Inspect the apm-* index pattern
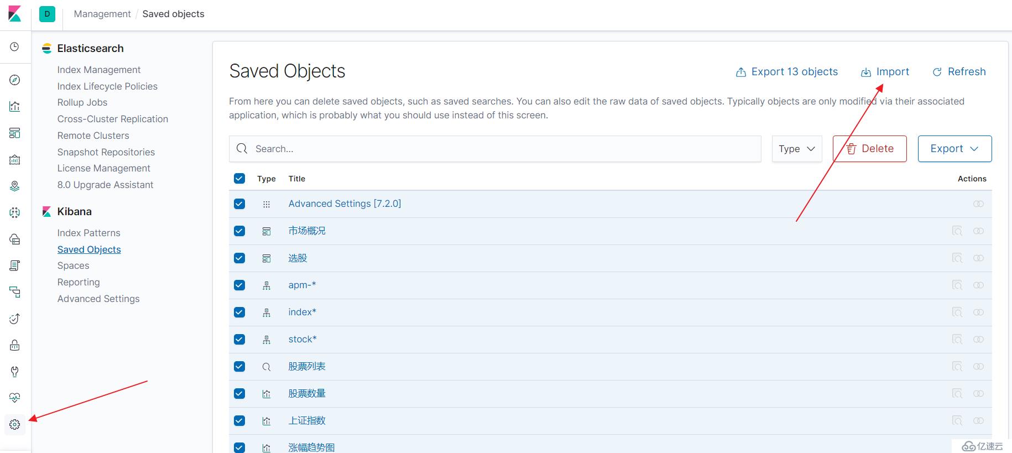Viewport: 1012px width, 453px height. pos(957,285)
